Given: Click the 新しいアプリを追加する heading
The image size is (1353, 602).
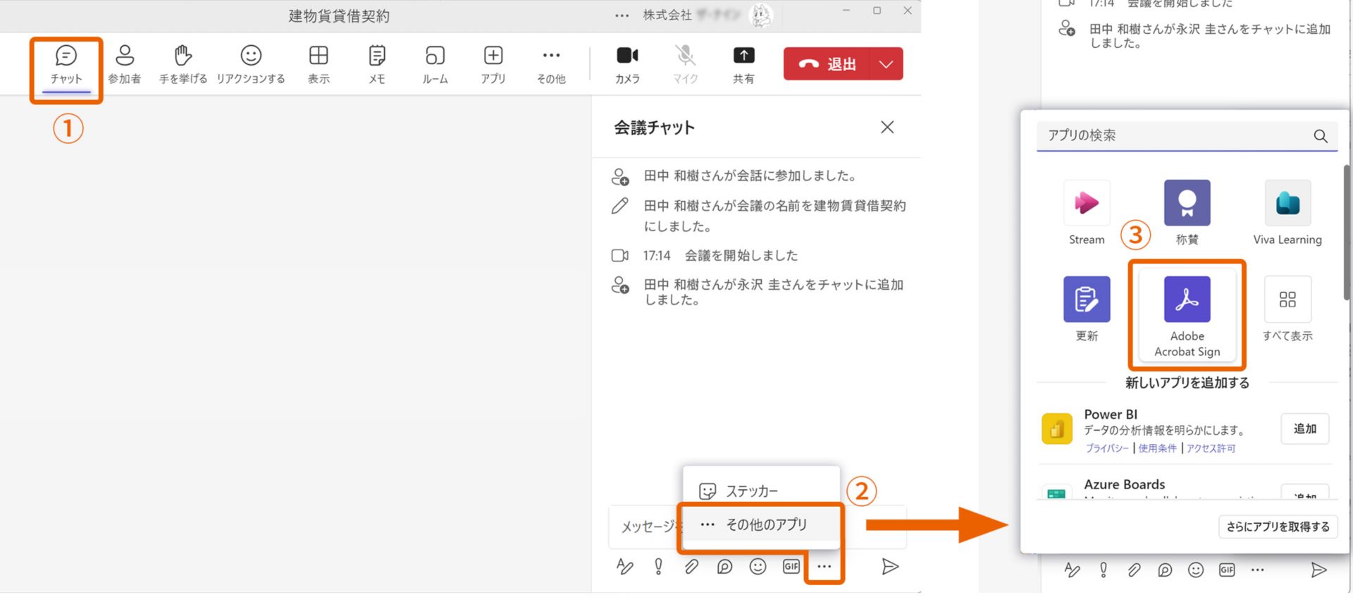Looking at the screenshot, I should [x=1187, y=383].
